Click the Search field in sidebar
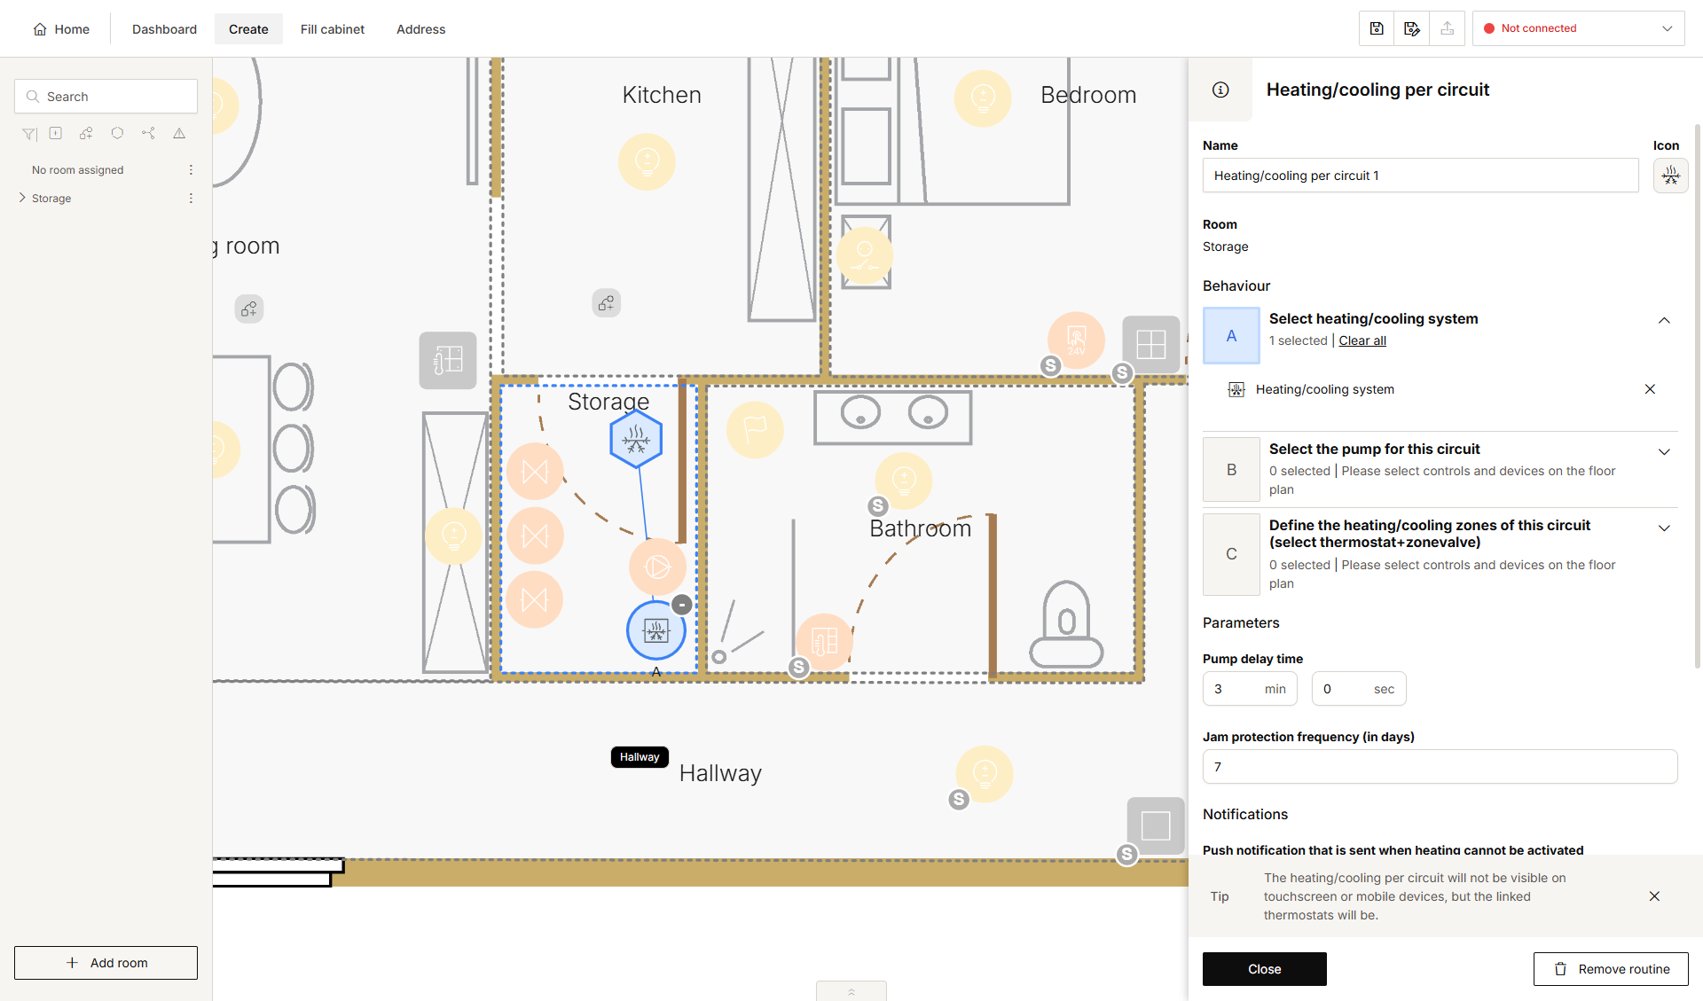Image resolution: width=1703 pixels, height=1001 pixels. coord(106,97)
